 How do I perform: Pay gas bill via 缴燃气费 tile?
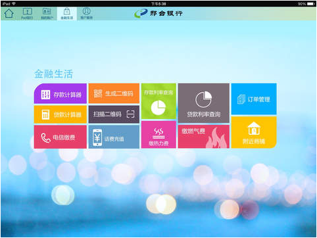(x=203, y=137)
